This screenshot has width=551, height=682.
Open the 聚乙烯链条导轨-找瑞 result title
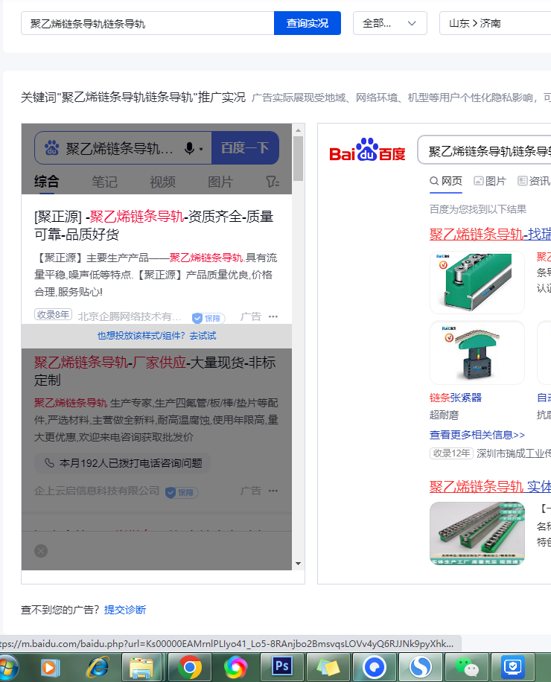tap(490, 234)
